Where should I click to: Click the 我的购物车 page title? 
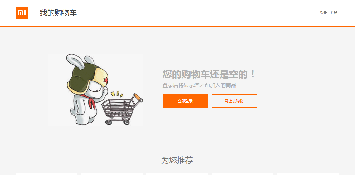coord(58,13)
